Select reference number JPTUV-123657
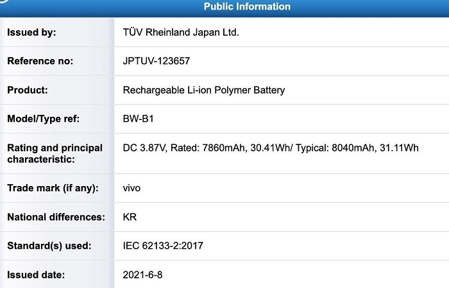The width and height of the screenshot is (449, 288). point(157,61)
